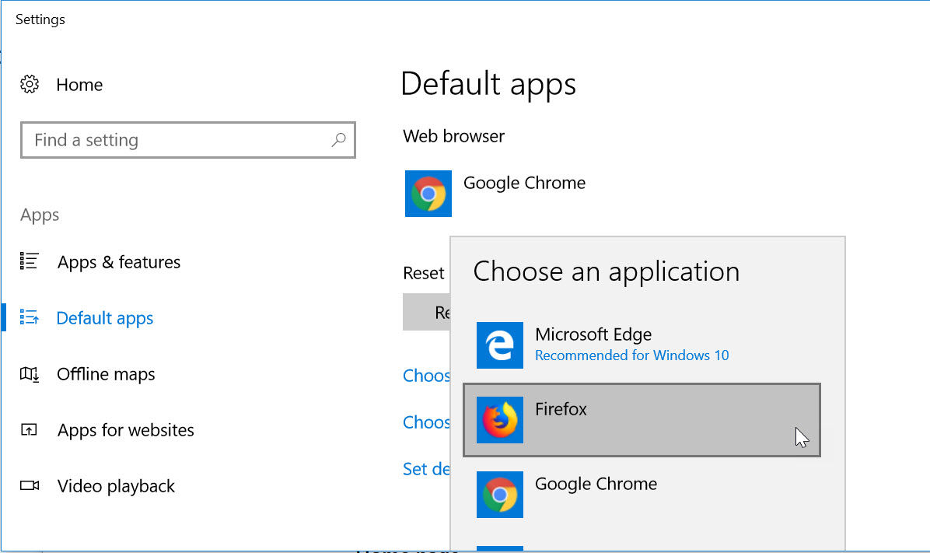930x553 pixels.
Task: Click the Firefox icon in application list
Action: [499, 419]
